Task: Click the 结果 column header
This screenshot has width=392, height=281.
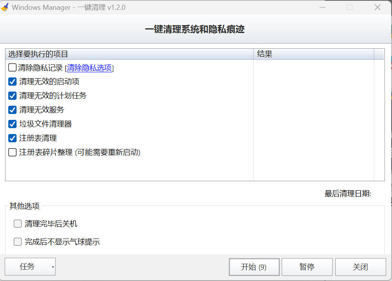Action: coord(314,54)
